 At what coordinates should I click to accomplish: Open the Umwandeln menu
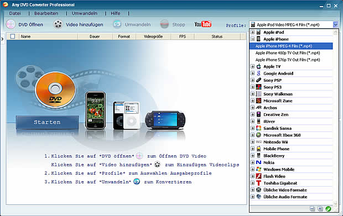click(85, 13)
